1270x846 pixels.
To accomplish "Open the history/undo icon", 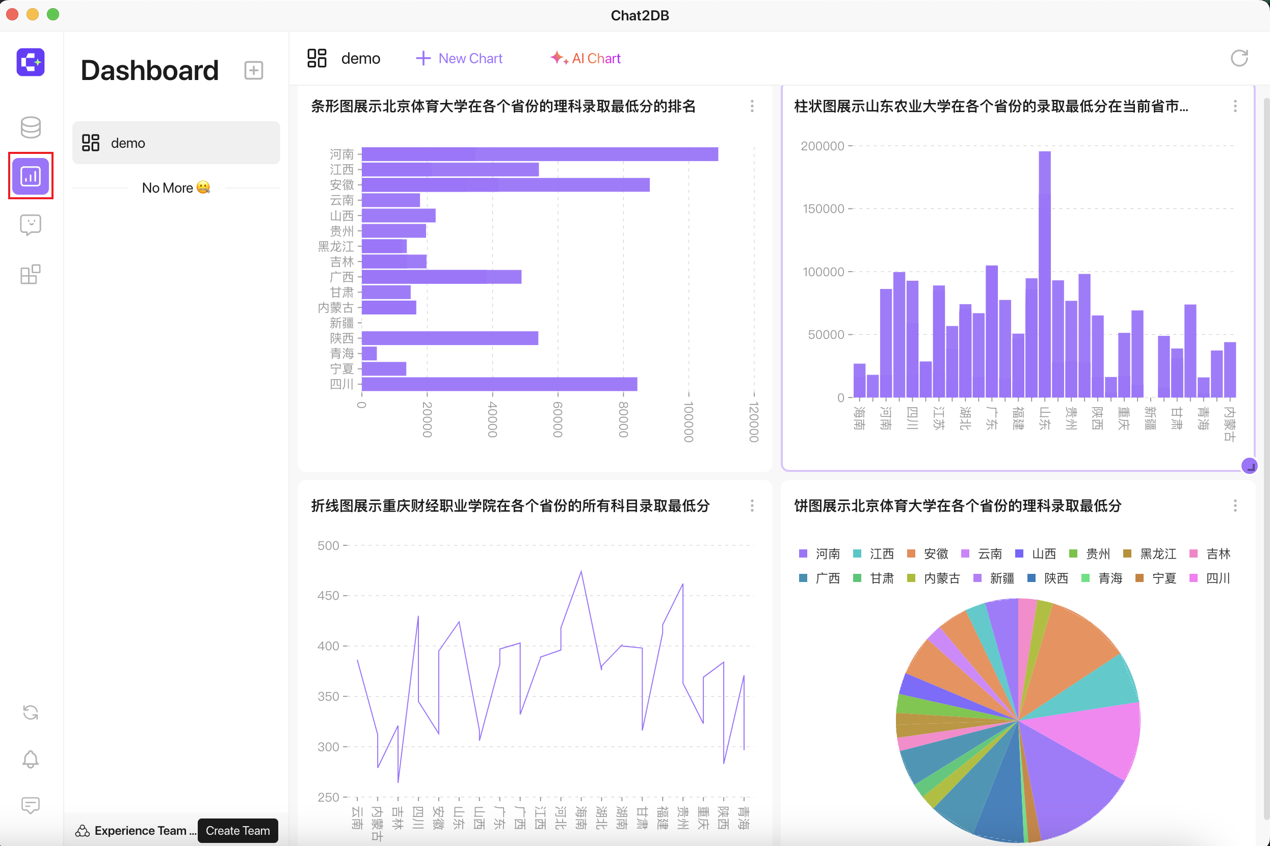I will point(29,712).
